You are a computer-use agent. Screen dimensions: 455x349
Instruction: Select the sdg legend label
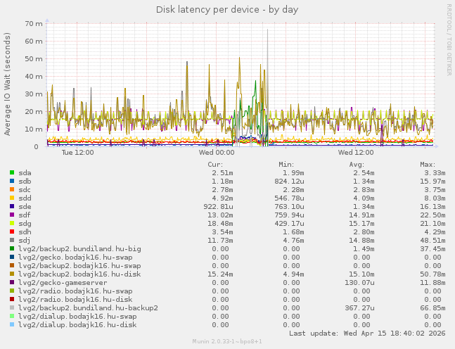coord(25,224)
